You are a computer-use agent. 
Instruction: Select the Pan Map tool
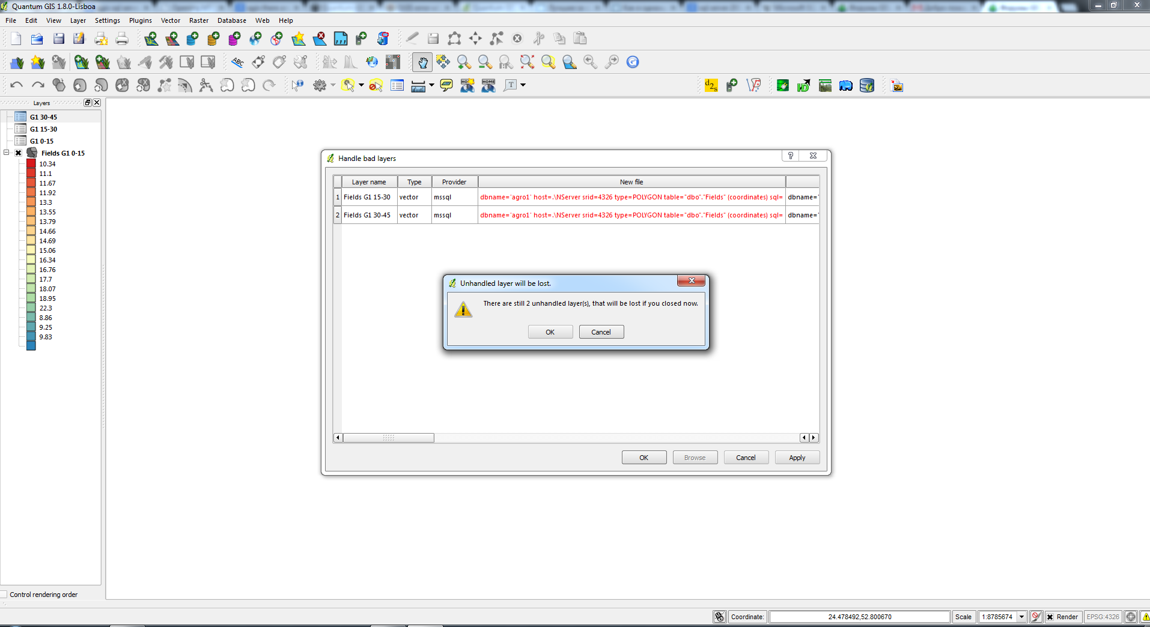pos(423,62)
